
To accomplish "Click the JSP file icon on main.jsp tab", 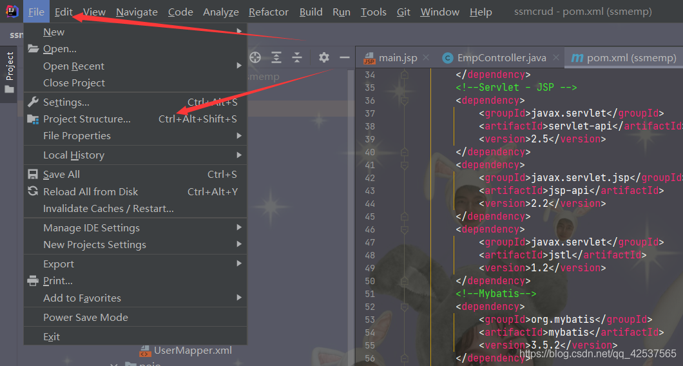I will (x=369, y=58).
